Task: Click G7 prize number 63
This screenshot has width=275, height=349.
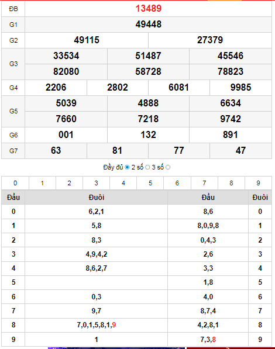Action: pyautogui.click(x=56, y=151)
